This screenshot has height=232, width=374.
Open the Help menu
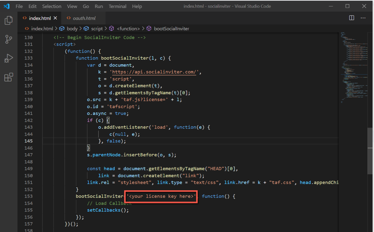coord(137,6)
